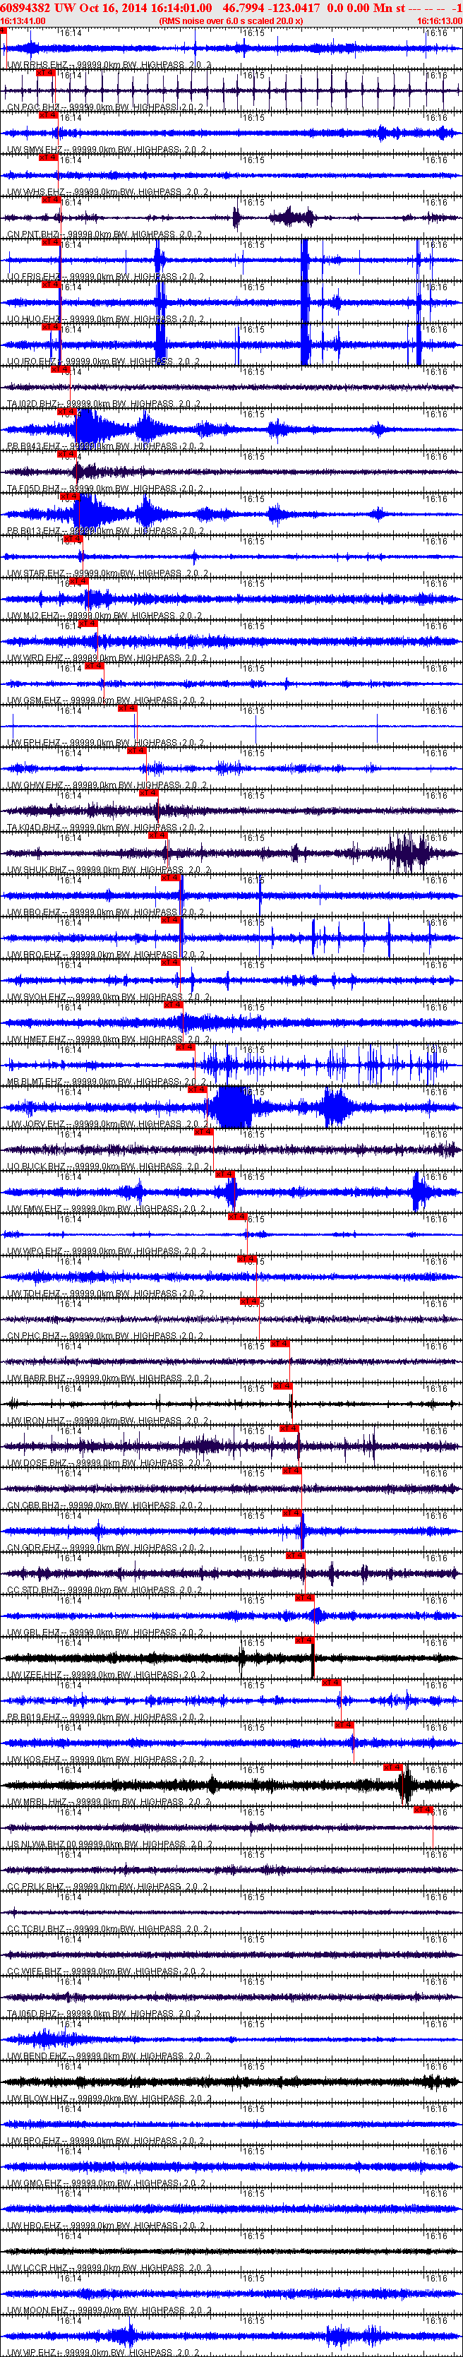Select the UW.GMO.EHZ station label
463x2357 pixels.
pos(36,2184)
